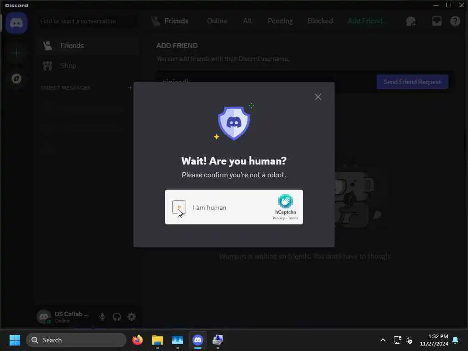Open the clock showing 1:32 PM
This screenshot has height=351, width=468.
(434, 340)
